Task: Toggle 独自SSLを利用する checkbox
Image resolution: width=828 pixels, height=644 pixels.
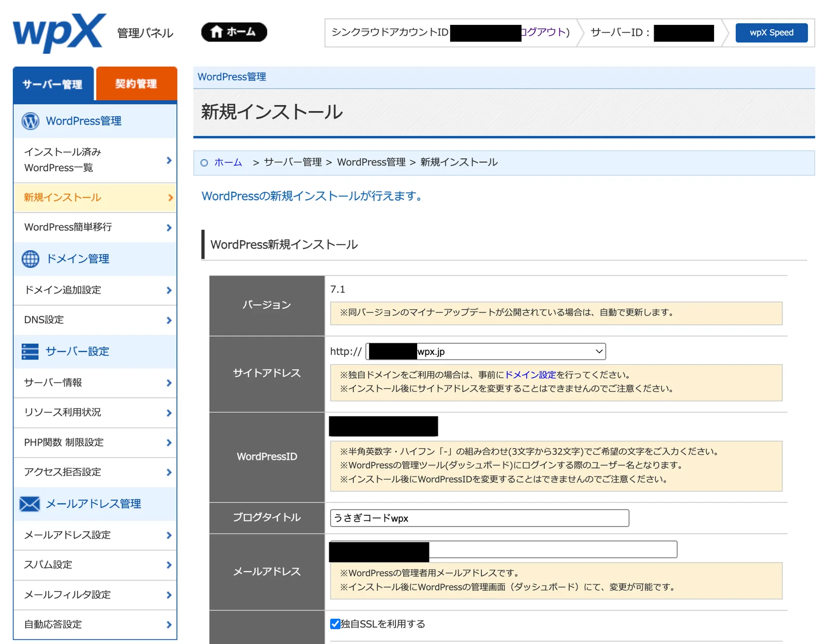Action: [x=335, y=624]
